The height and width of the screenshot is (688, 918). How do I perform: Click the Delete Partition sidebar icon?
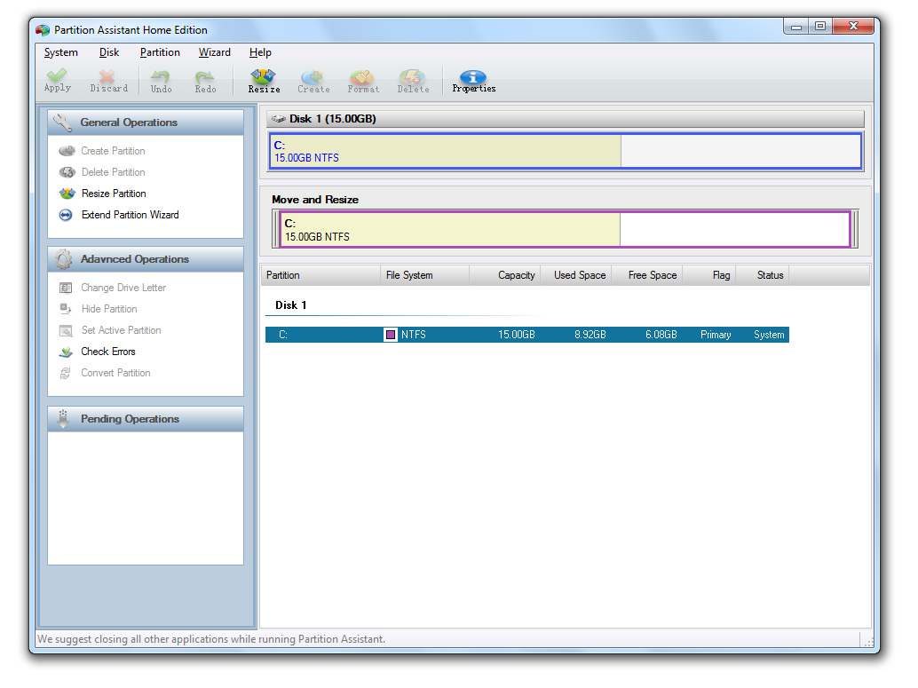[x=67, y=172]
